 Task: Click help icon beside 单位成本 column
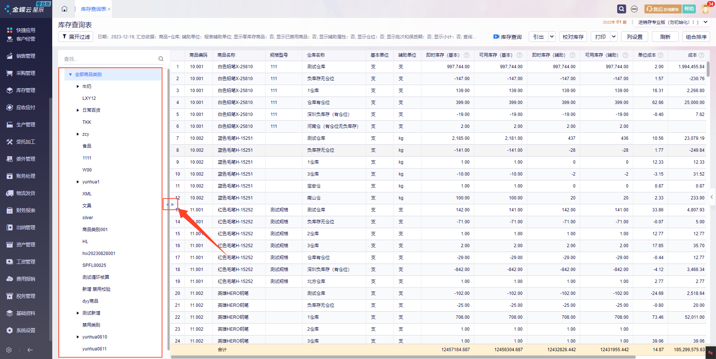660,55
